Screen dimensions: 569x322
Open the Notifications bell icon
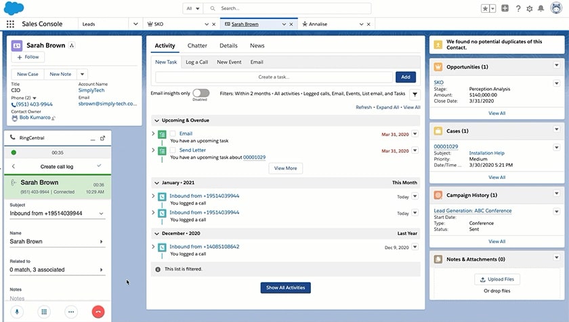(x=541, y=8)
